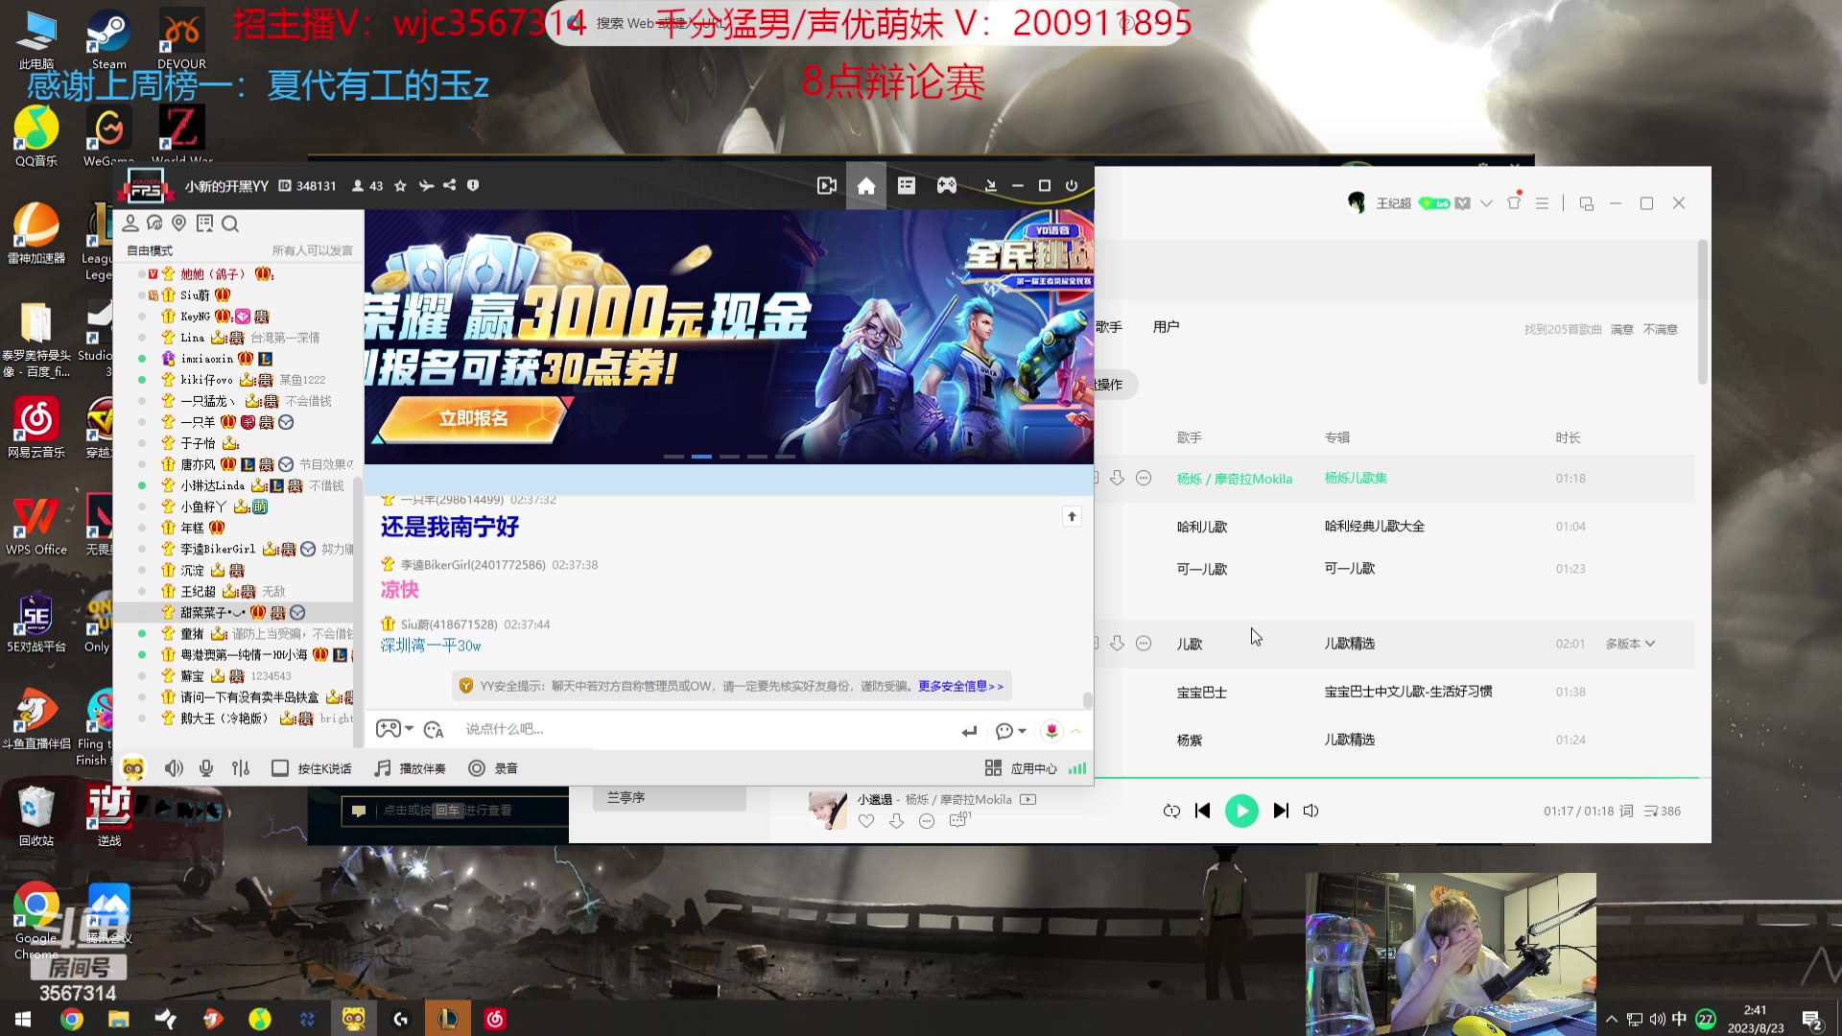Send message with the enter arrow icon

(x=969, y=731)
